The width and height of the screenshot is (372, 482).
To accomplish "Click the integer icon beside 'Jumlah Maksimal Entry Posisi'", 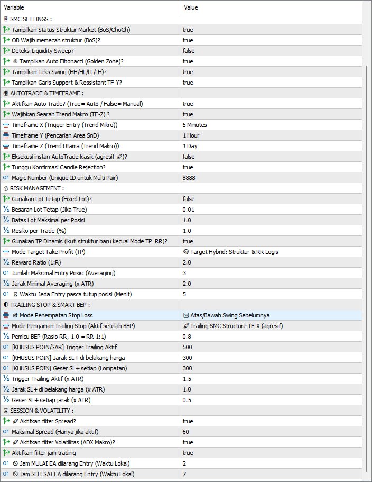I will [x=6, y=273].
